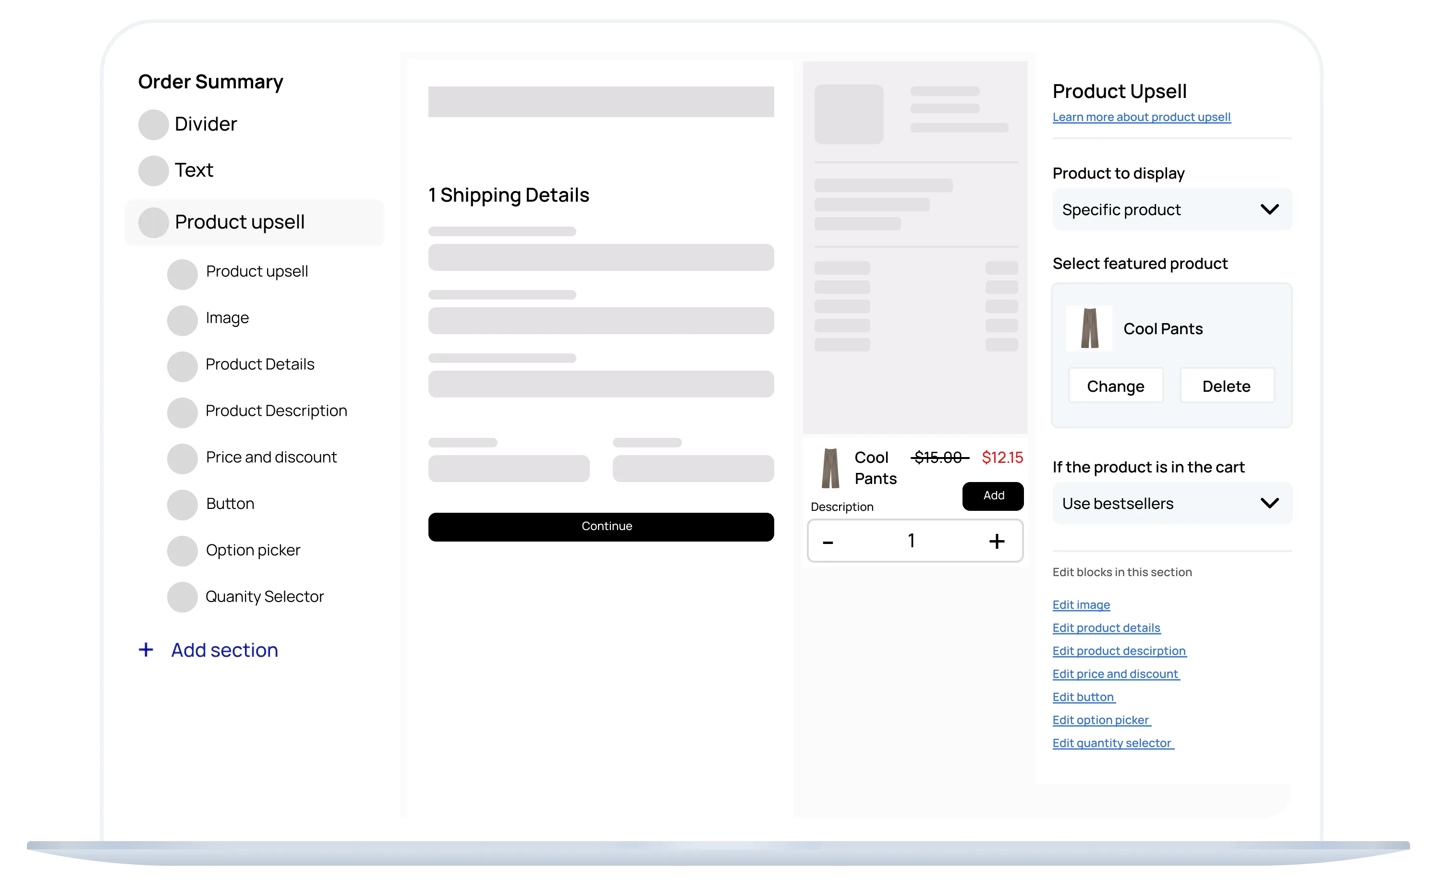Decrease quantity with the minus icon
1437x881 pixels.
(828, 542)
